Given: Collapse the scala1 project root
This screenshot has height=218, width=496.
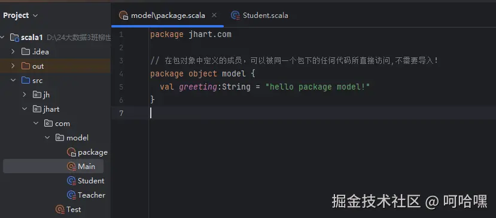Looking at the screenshot, I should click(3, 37).
